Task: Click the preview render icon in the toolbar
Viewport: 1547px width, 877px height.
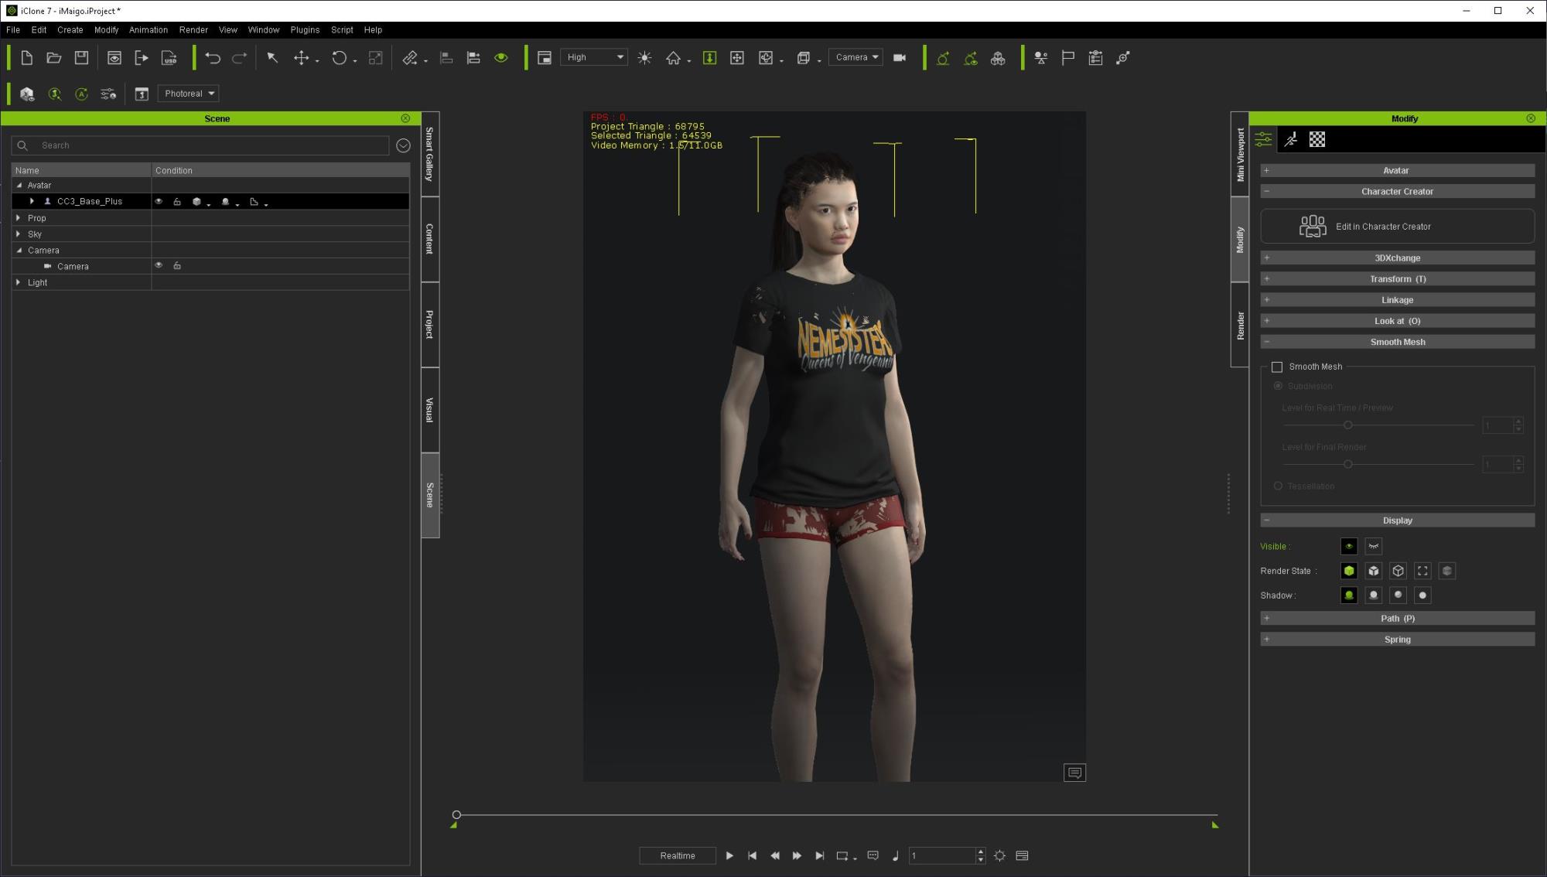Action: pyautogui.click(x=114, y=58)
